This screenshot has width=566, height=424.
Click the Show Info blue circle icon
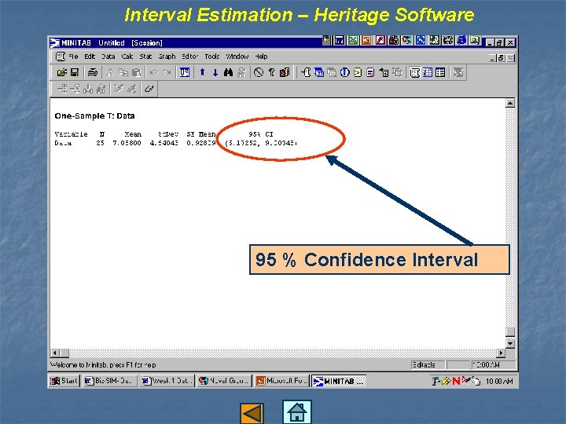(345, 72)
